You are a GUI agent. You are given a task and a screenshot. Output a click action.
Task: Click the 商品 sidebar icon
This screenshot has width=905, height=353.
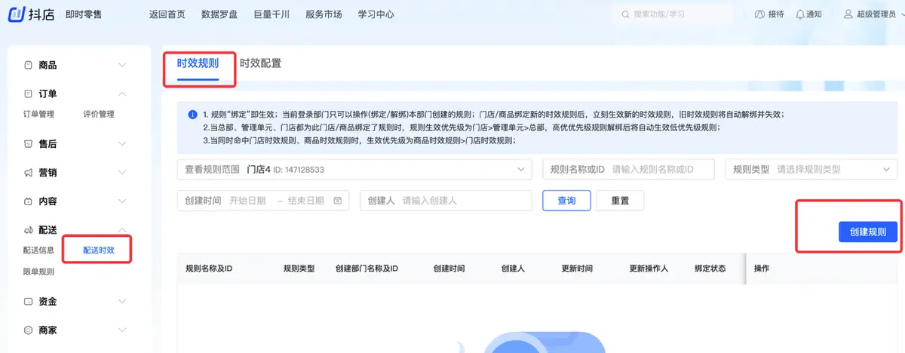[x=28, y=66]
